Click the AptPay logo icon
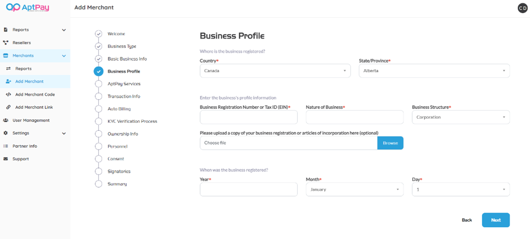The image size is (530, 239). point(13,7)
